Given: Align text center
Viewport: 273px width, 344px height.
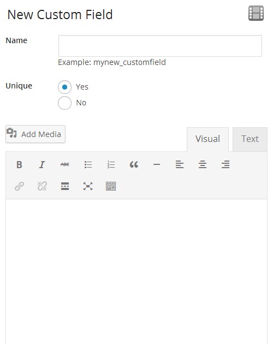Looking at the screenshot, I should [203, 164].
